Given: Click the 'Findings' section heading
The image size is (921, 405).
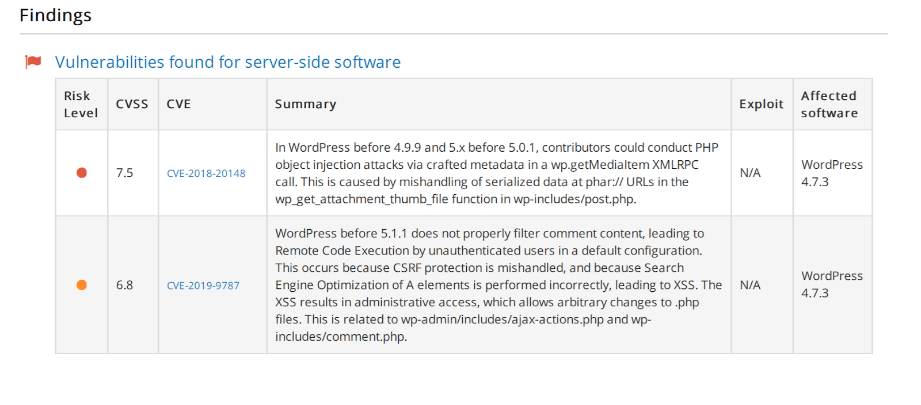Looking at the screenshot, I should (x=55, y=16).
